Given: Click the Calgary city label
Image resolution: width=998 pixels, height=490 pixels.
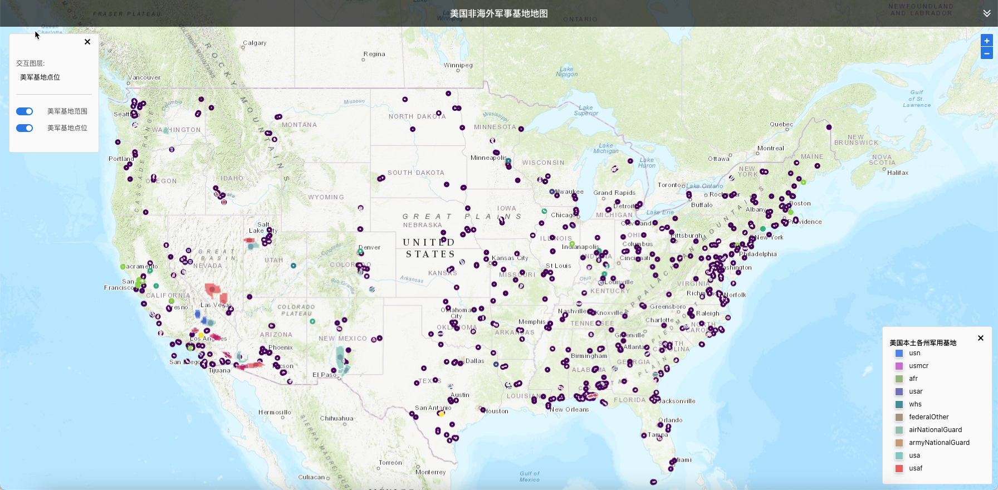Looking at the screenshot, I should tap(255, 43).
